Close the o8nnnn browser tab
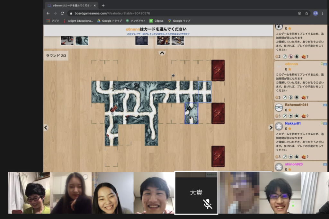The width and height of the screenshot is (329, 219). coord(95,5)
